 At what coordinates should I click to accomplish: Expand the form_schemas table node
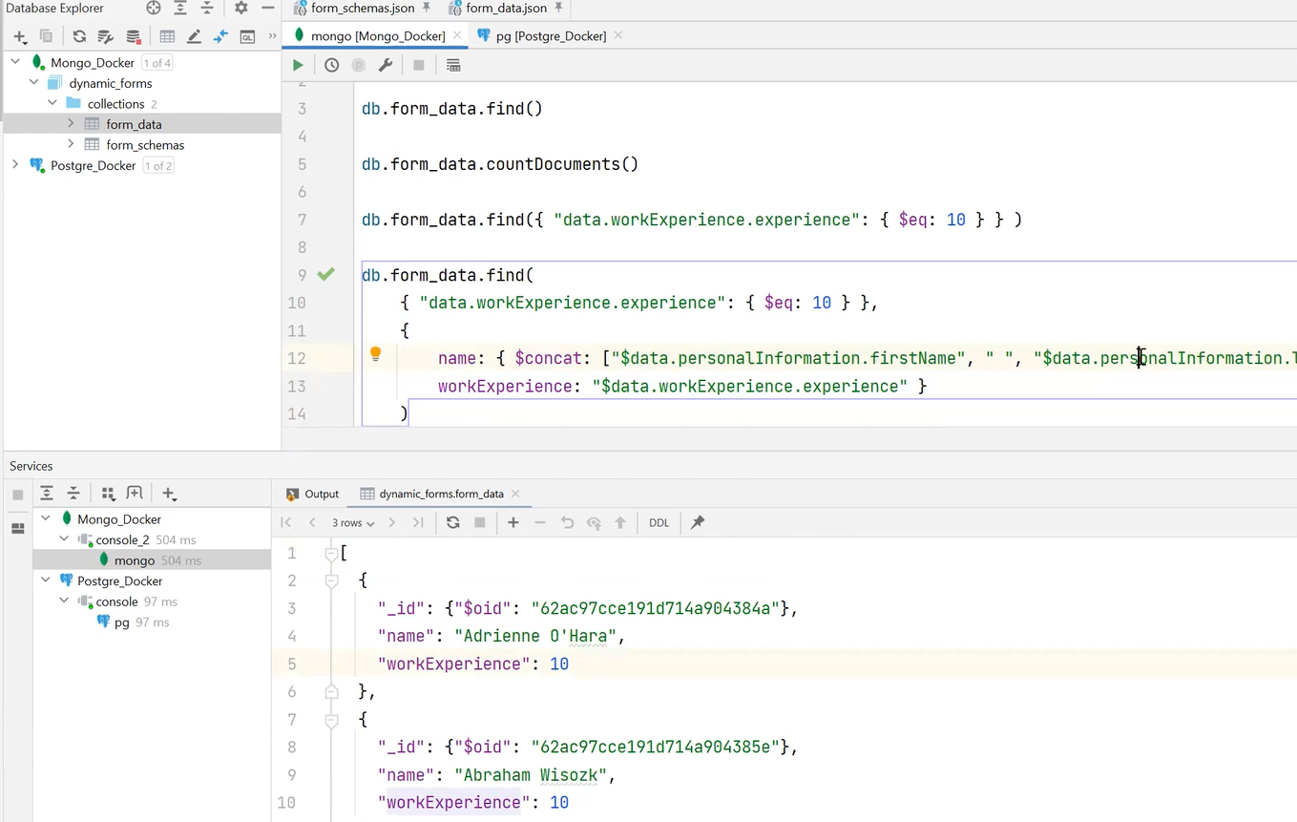71,144
